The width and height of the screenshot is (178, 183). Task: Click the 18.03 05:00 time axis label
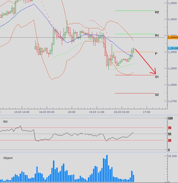47,112
